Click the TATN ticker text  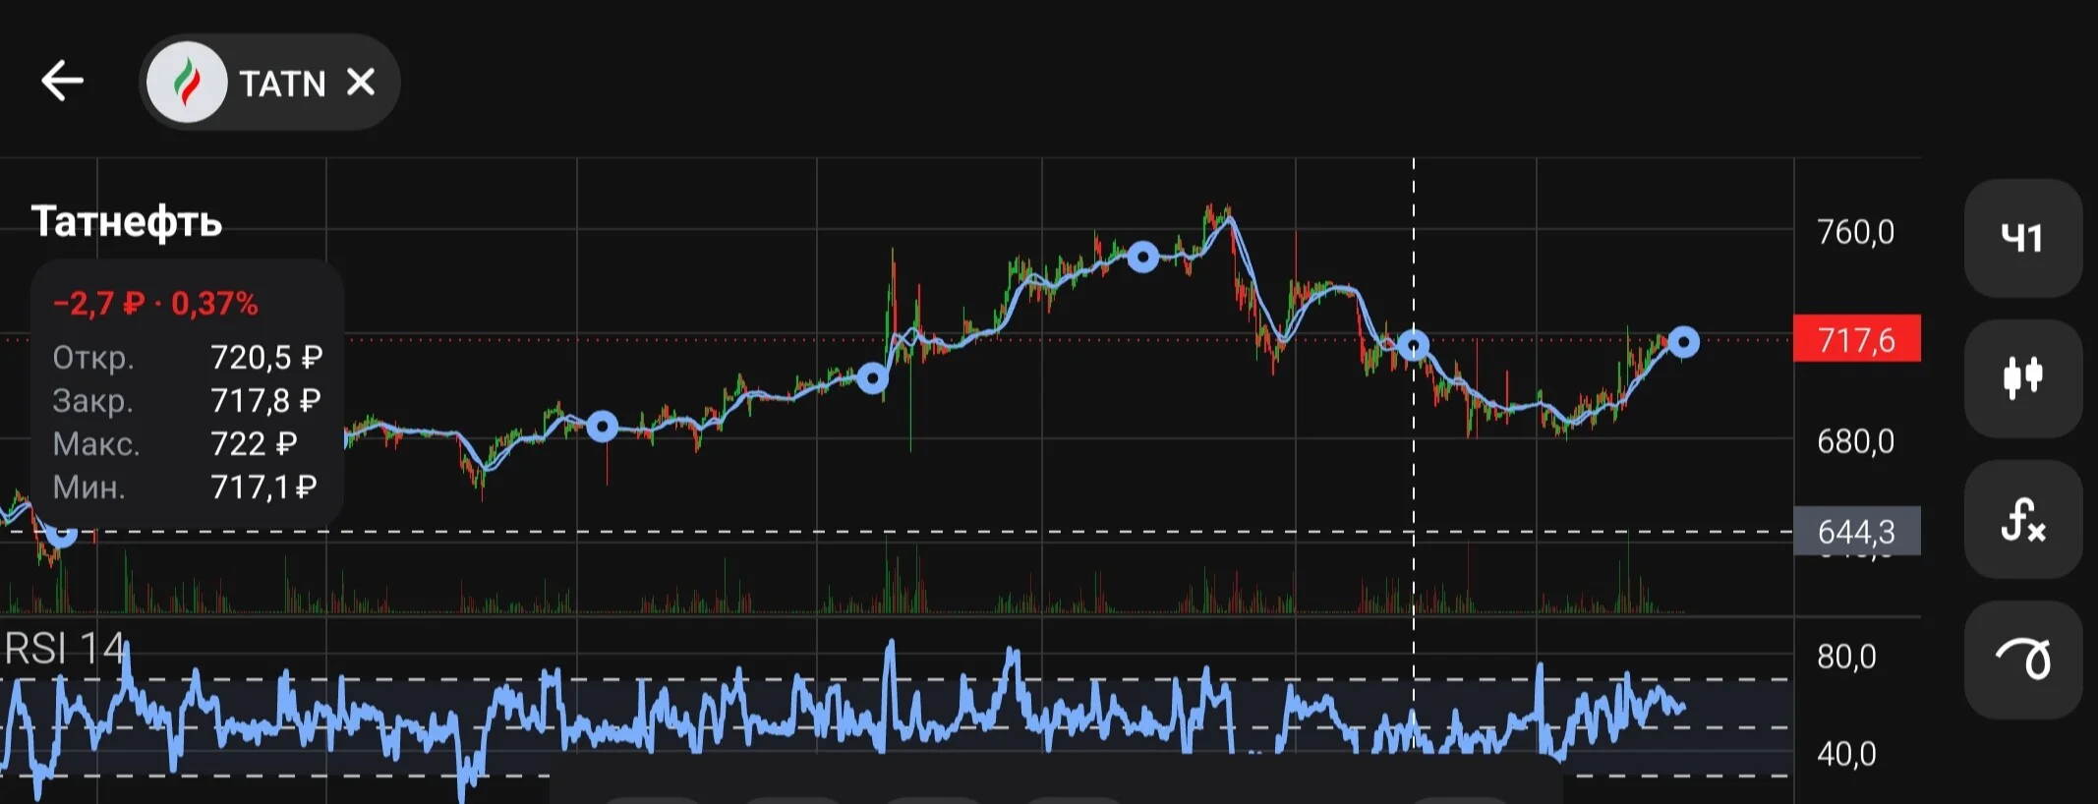(282, 84)
